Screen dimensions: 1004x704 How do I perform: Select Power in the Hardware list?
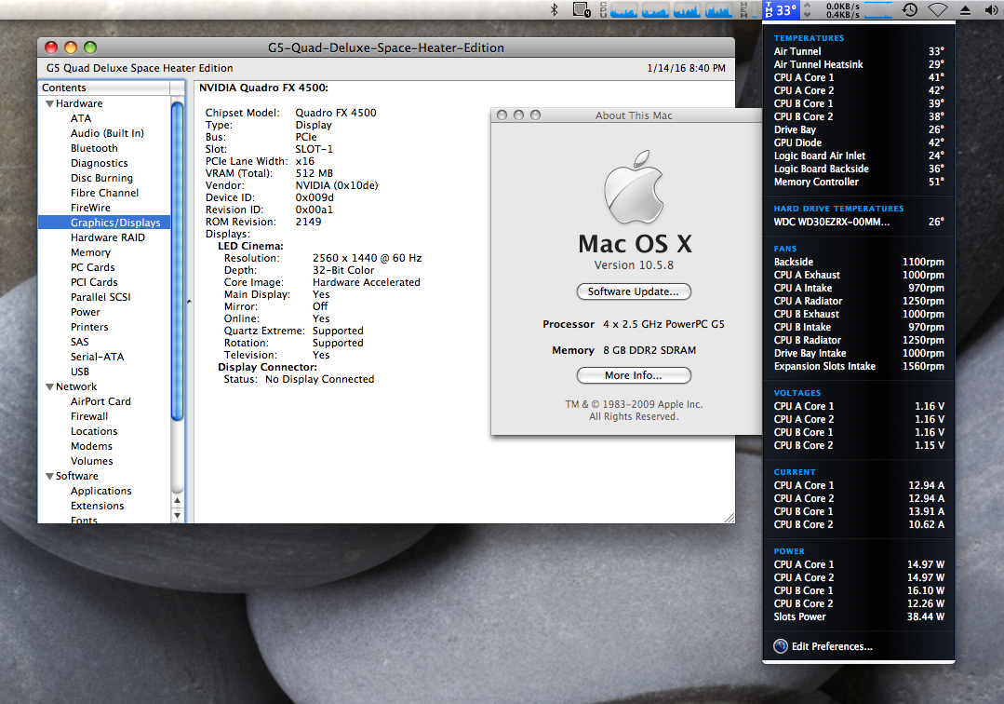[86, 312]
